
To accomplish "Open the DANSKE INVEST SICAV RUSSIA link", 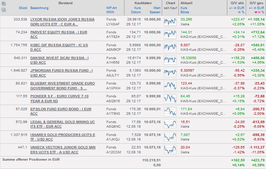I will click(59, 60).
